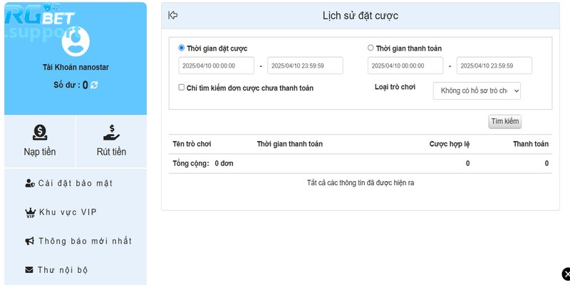The height and width of the screenshot is (285, 570).
Task: Click the Thanh toán column header
Action: click(x=531, y=144)
